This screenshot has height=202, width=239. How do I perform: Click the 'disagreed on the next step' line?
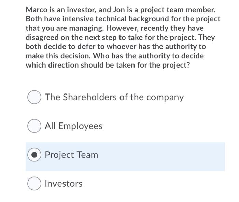pyautogui.click(x=120, y=38)
